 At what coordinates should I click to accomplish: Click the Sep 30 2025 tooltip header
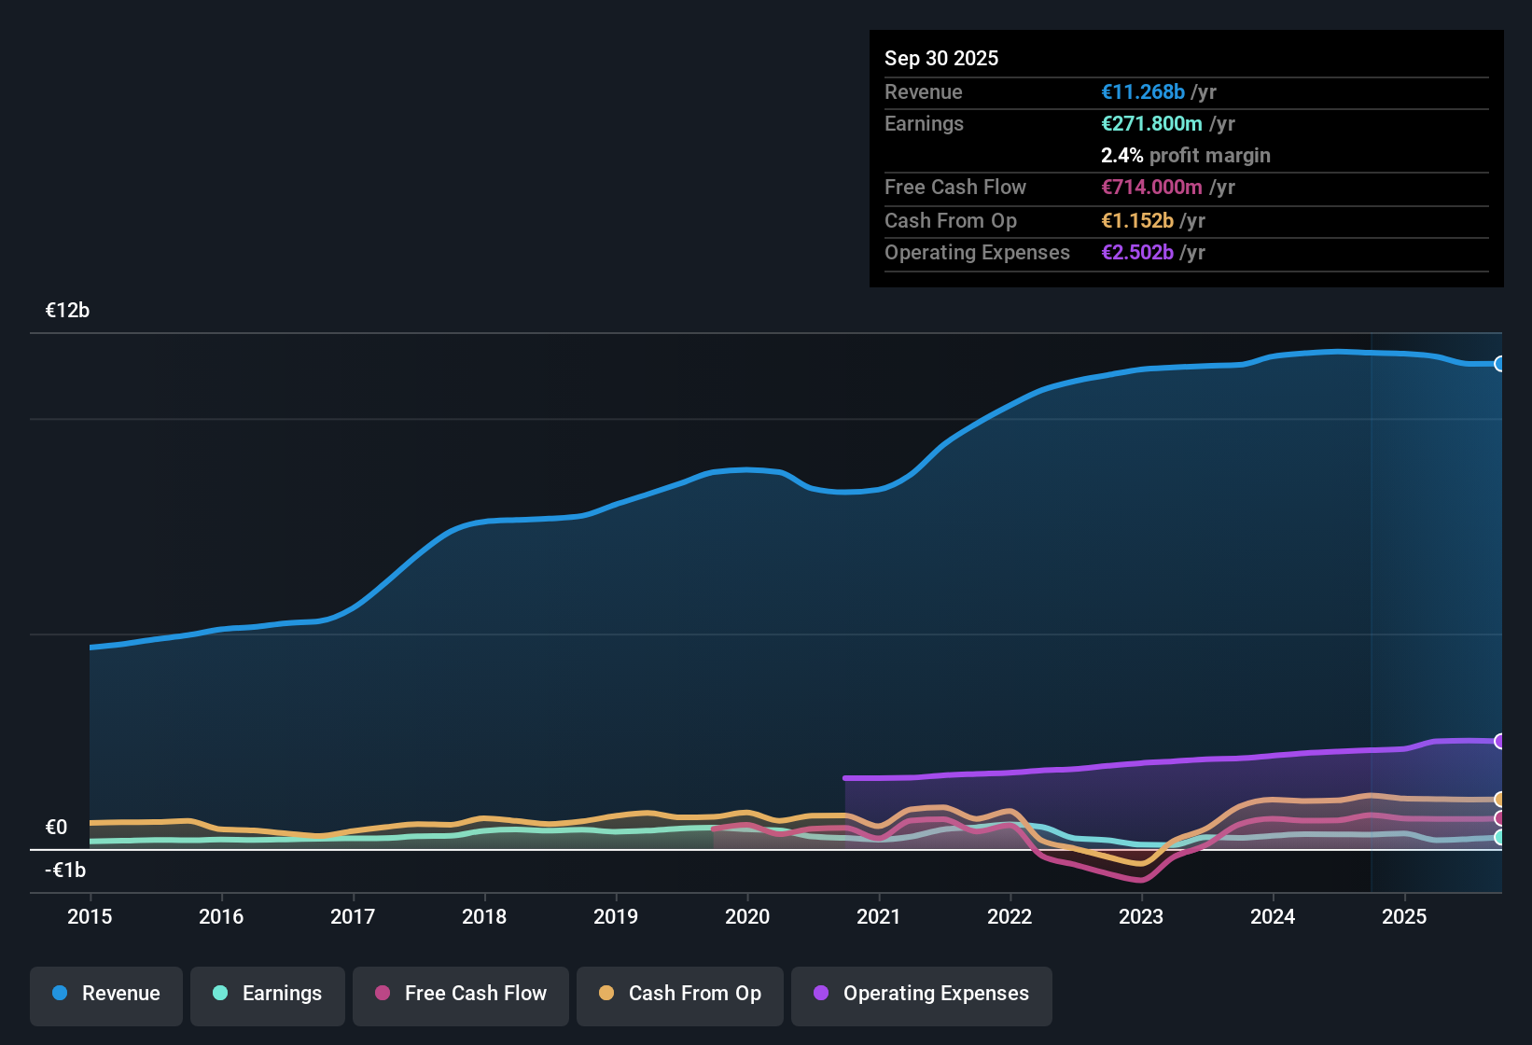click(x=941, y=58)
